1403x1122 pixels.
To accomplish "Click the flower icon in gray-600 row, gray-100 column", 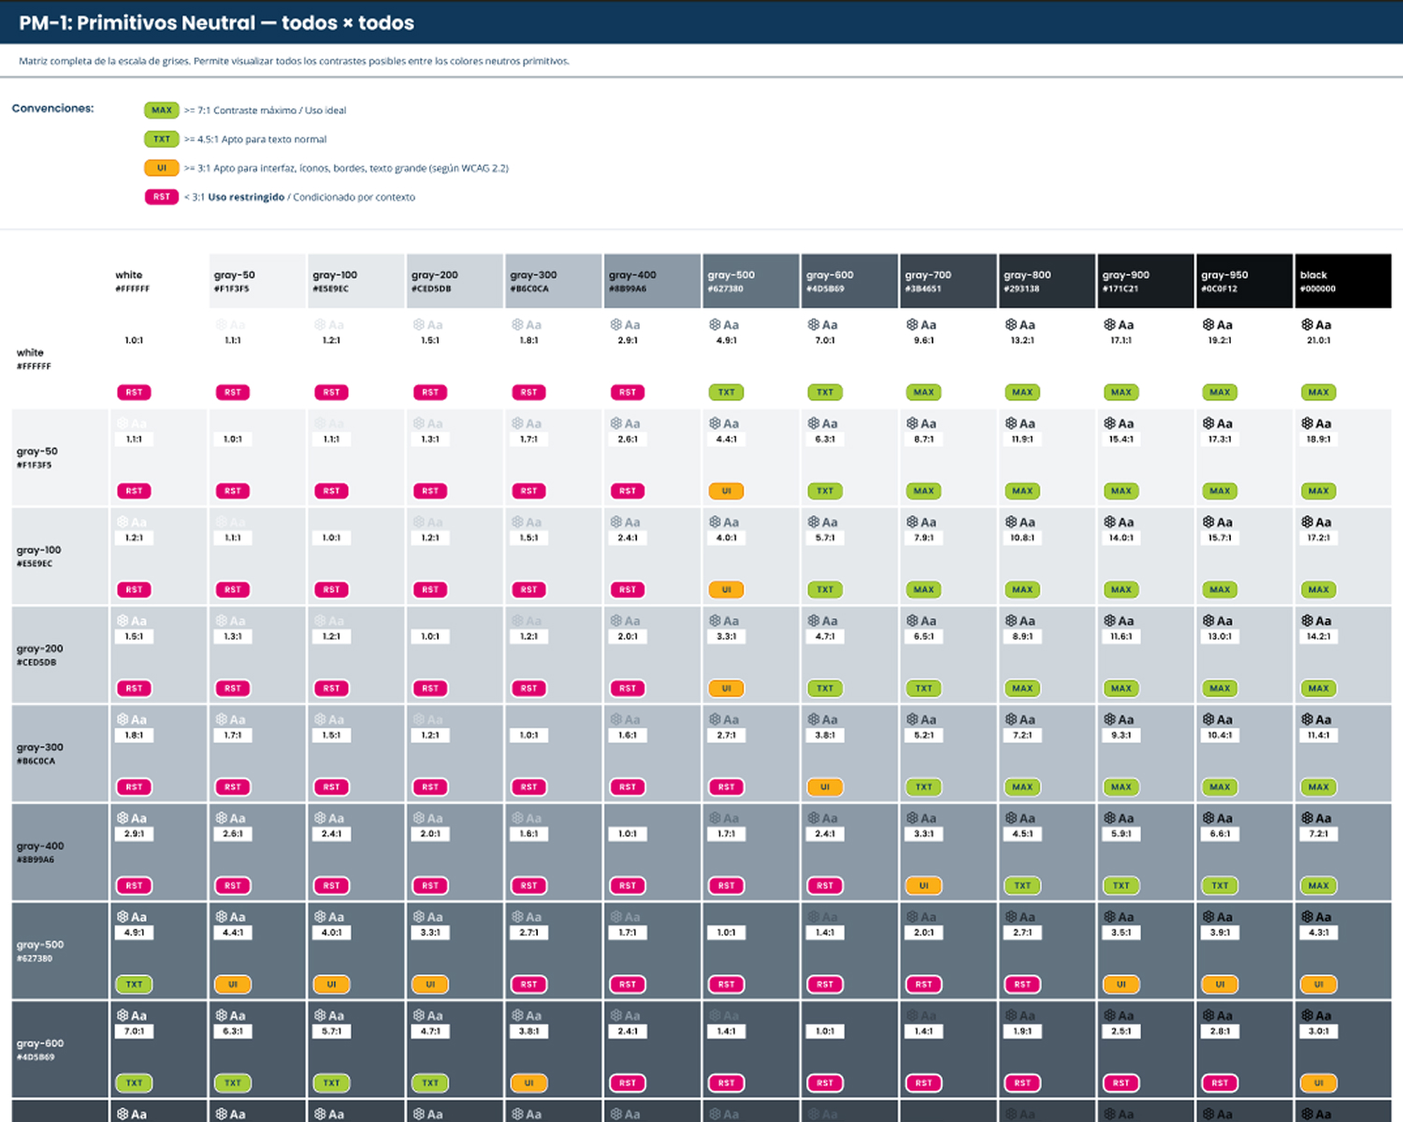I will [x=320, y=1015].
